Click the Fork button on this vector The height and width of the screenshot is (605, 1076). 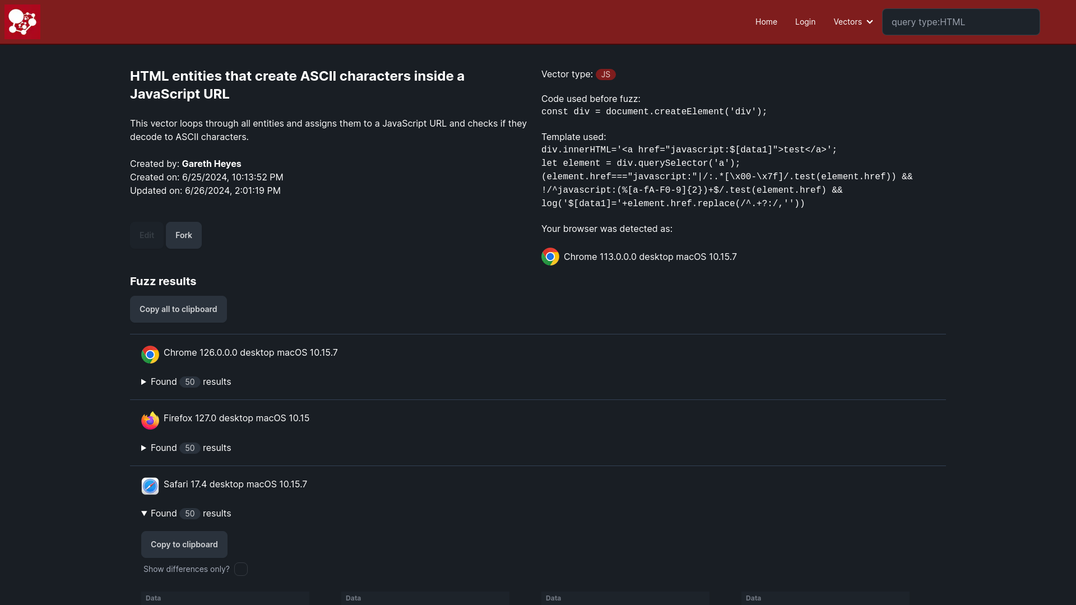(183, 235)
